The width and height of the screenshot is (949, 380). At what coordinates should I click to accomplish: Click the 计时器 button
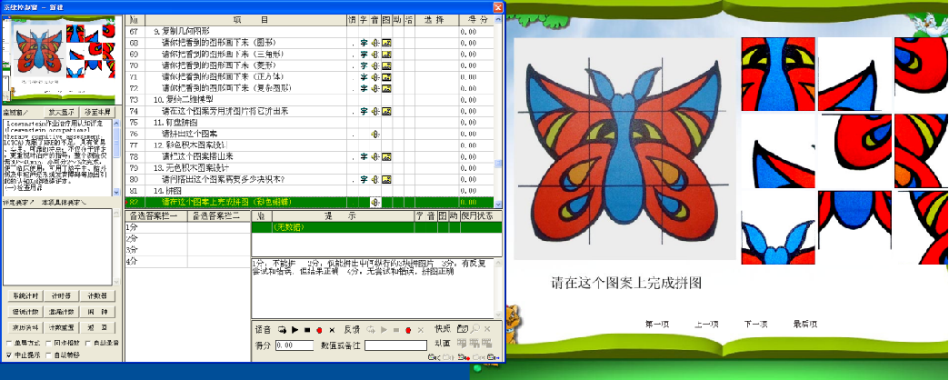point(61,296)
